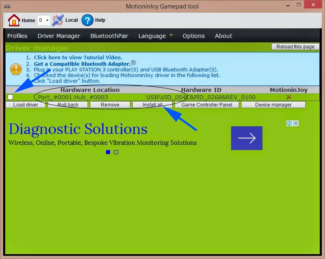325x259 pixels.
Task: Minimize the MotioninJoy window
Action: (287, 5)
